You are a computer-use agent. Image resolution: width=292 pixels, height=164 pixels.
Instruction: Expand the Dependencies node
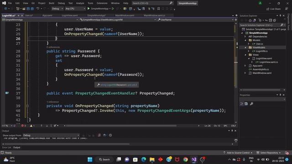[245, 36]
